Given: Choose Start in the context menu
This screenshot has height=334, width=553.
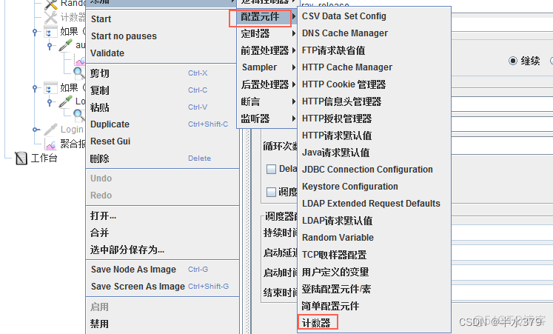Looking at the screenshot, I should [x=162, y=19].
